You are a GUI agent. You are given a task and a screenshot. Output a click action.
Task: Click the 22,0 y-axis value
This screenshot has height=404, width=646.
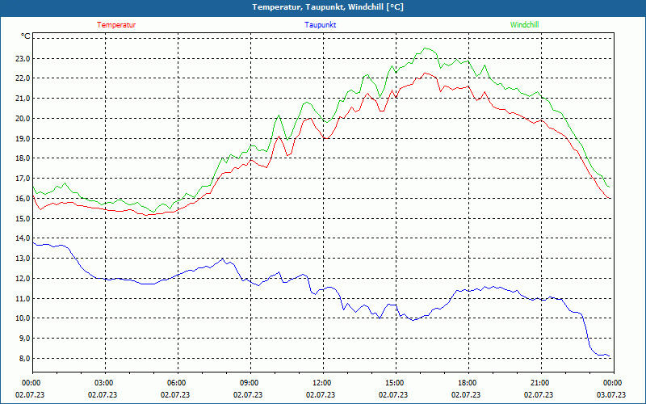(23, 78)
